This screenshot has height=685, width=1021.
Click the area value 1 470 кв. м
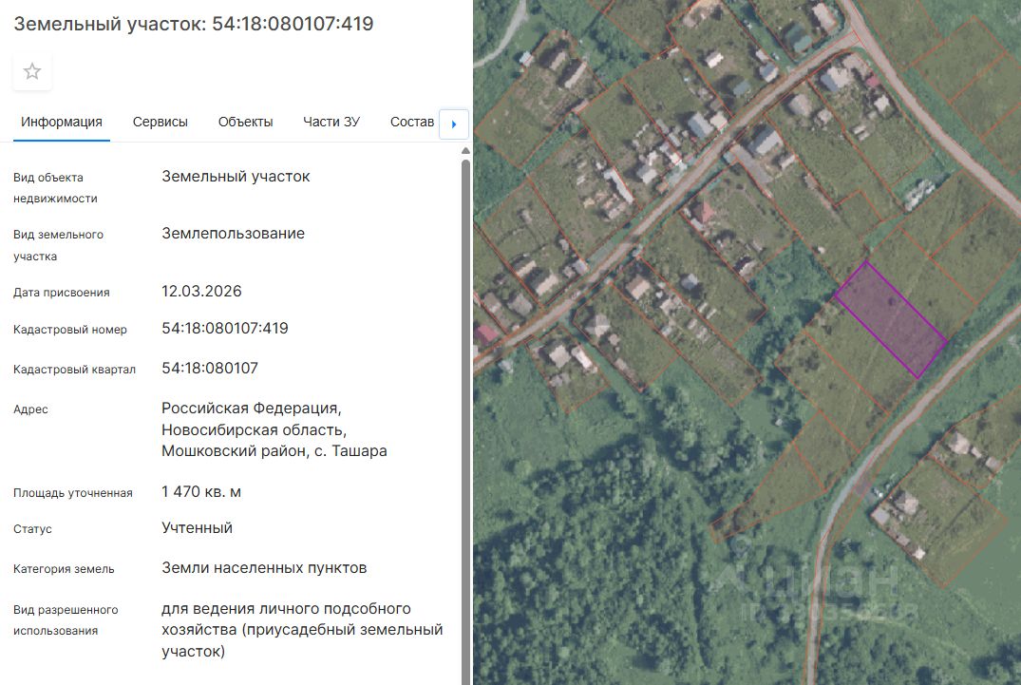coord(201,491)
